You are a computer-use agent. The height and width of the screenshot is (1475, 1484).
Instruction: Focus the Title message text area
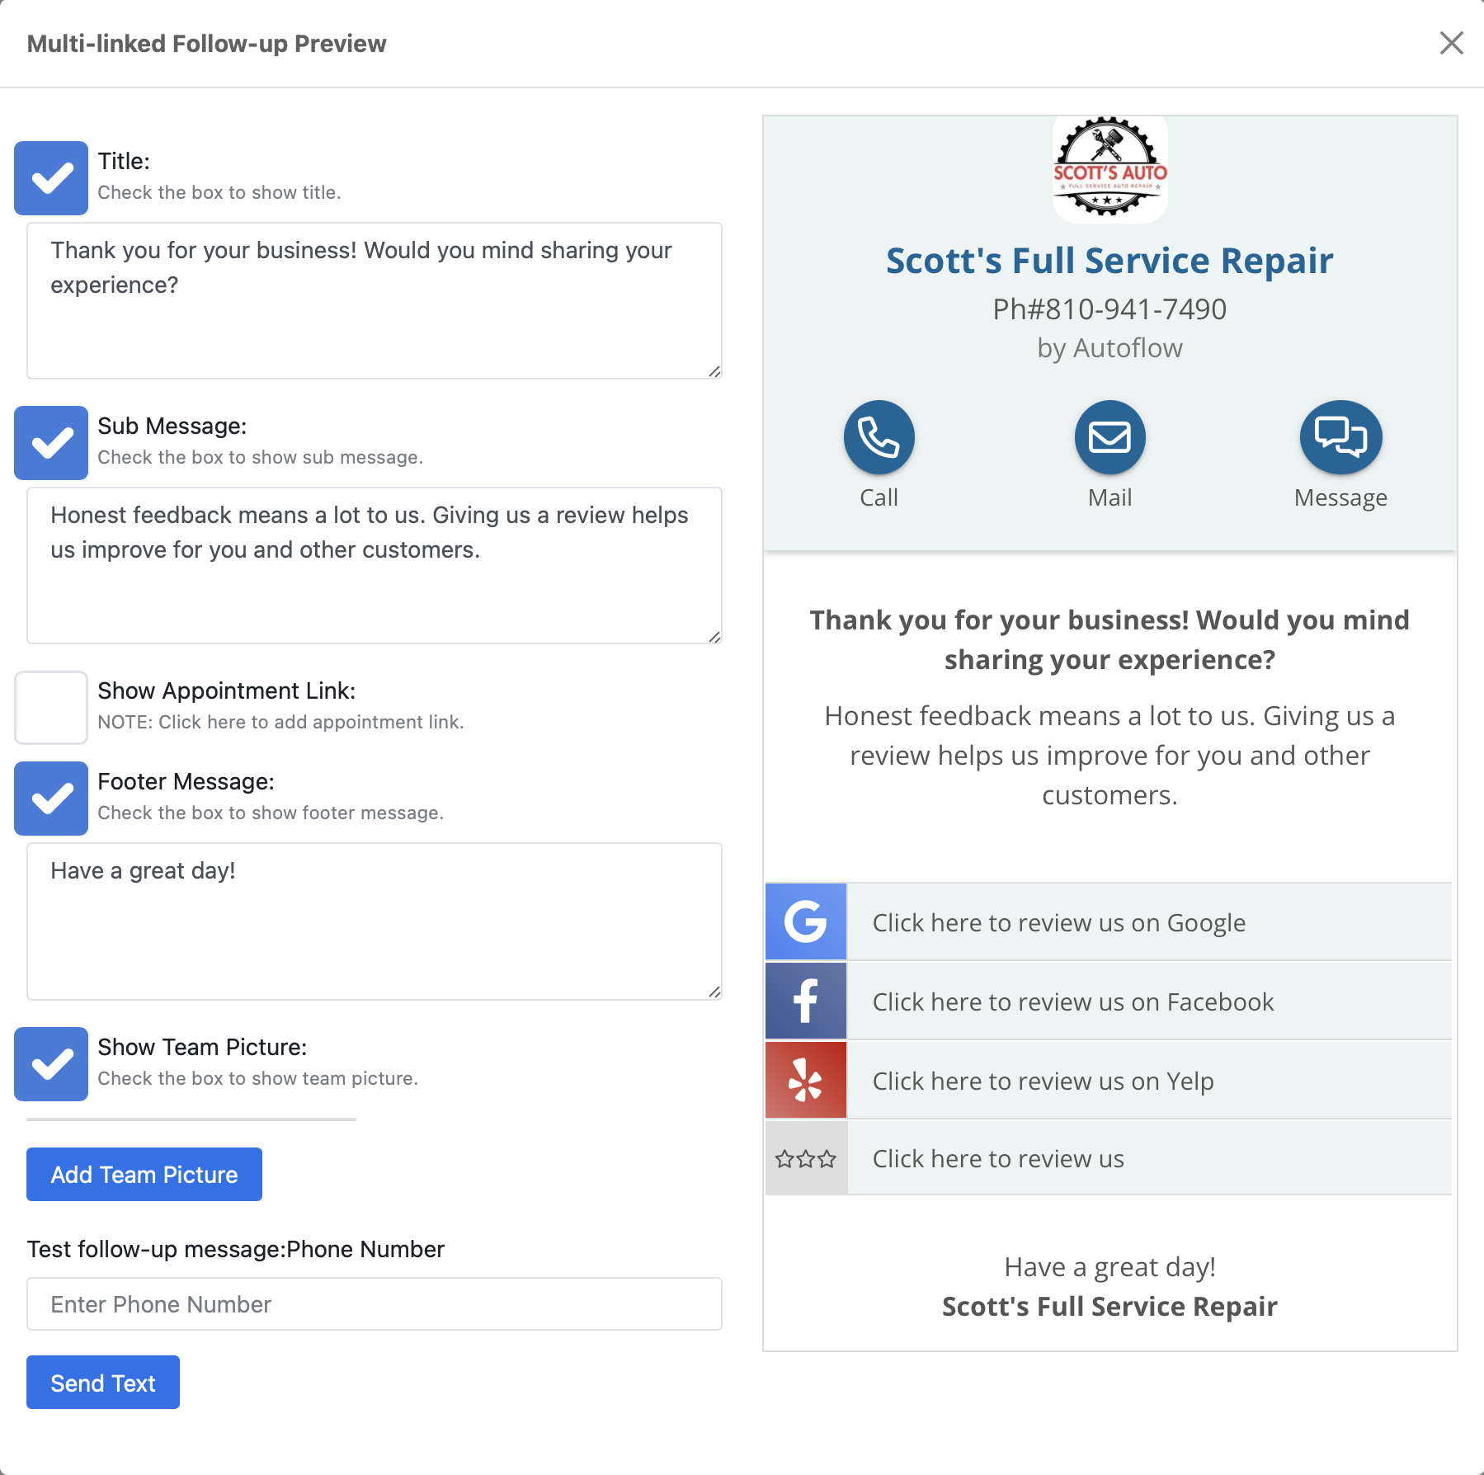375,301
